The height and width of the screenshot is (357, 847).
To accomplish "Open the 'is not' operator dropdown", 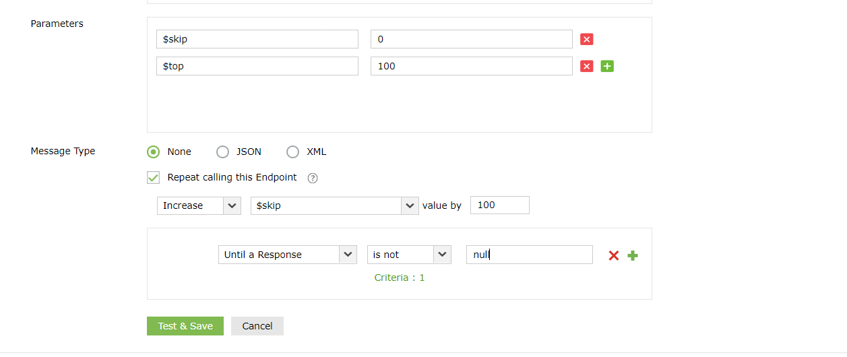I will click(408, 255).
